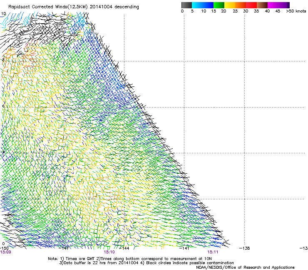This screenshot has width=308, height=270.
Task: Click the blue 10–15 knots legend segment
Action: point(208,5)
